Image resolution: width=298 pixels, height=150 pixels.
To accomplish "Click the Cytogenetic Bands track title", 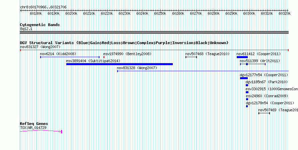I will click(x=40, y=25).
